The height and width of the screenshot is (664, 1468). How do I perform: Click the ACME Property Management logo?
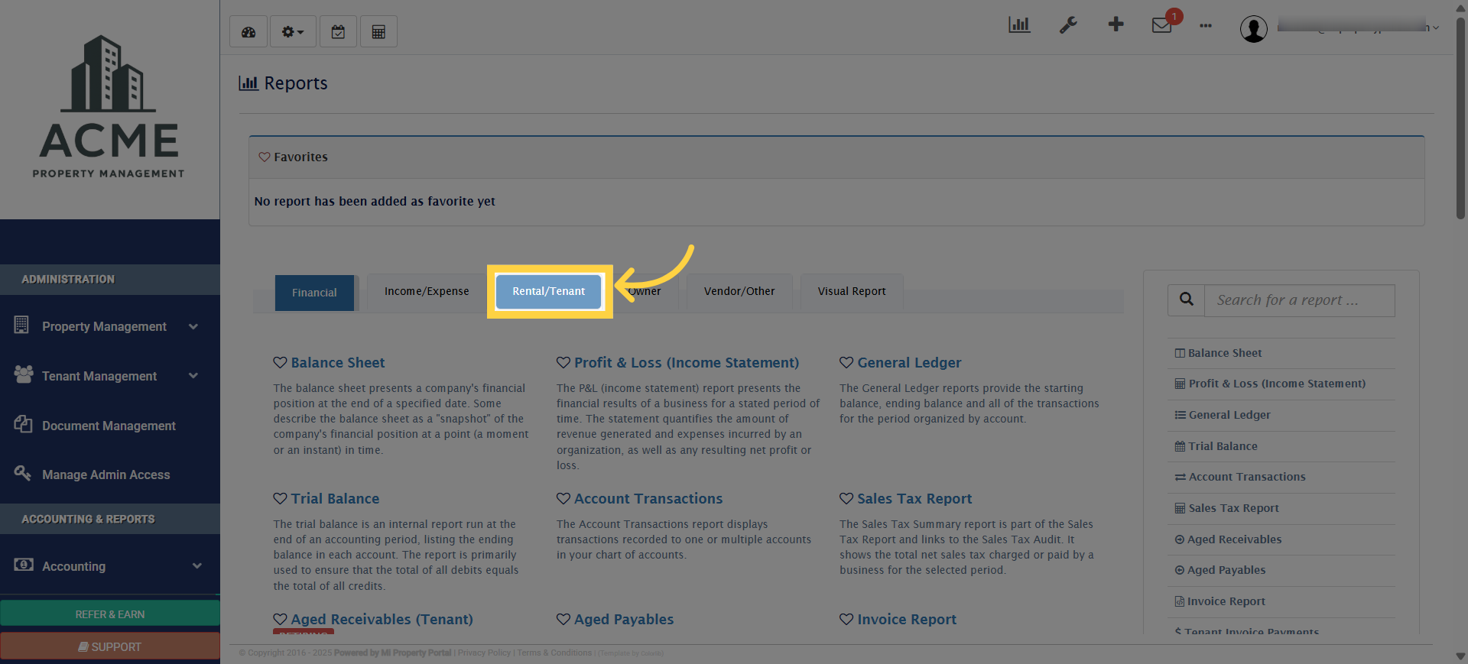pyautogui.click(x=109, y=106)
